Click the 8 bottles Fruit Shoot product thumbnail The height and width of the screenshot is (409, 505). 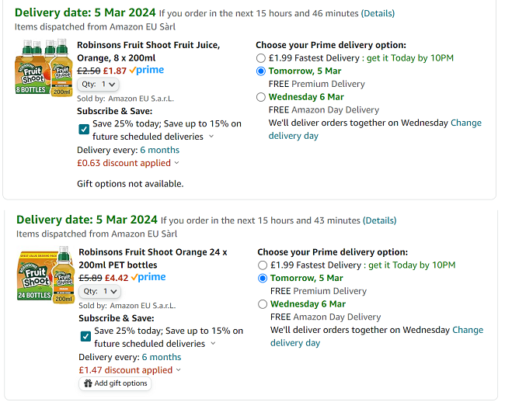click(x=44, y=66)
